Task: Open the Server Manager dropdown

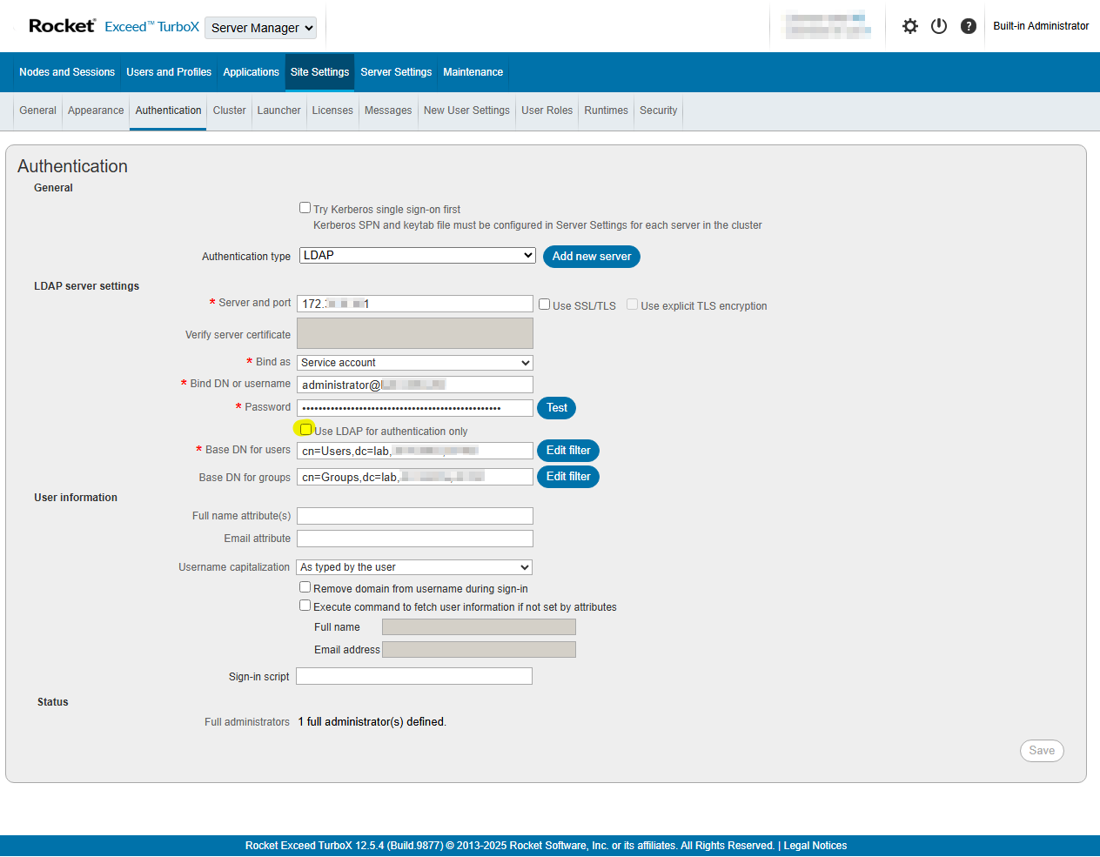Action: coord(260,28)
